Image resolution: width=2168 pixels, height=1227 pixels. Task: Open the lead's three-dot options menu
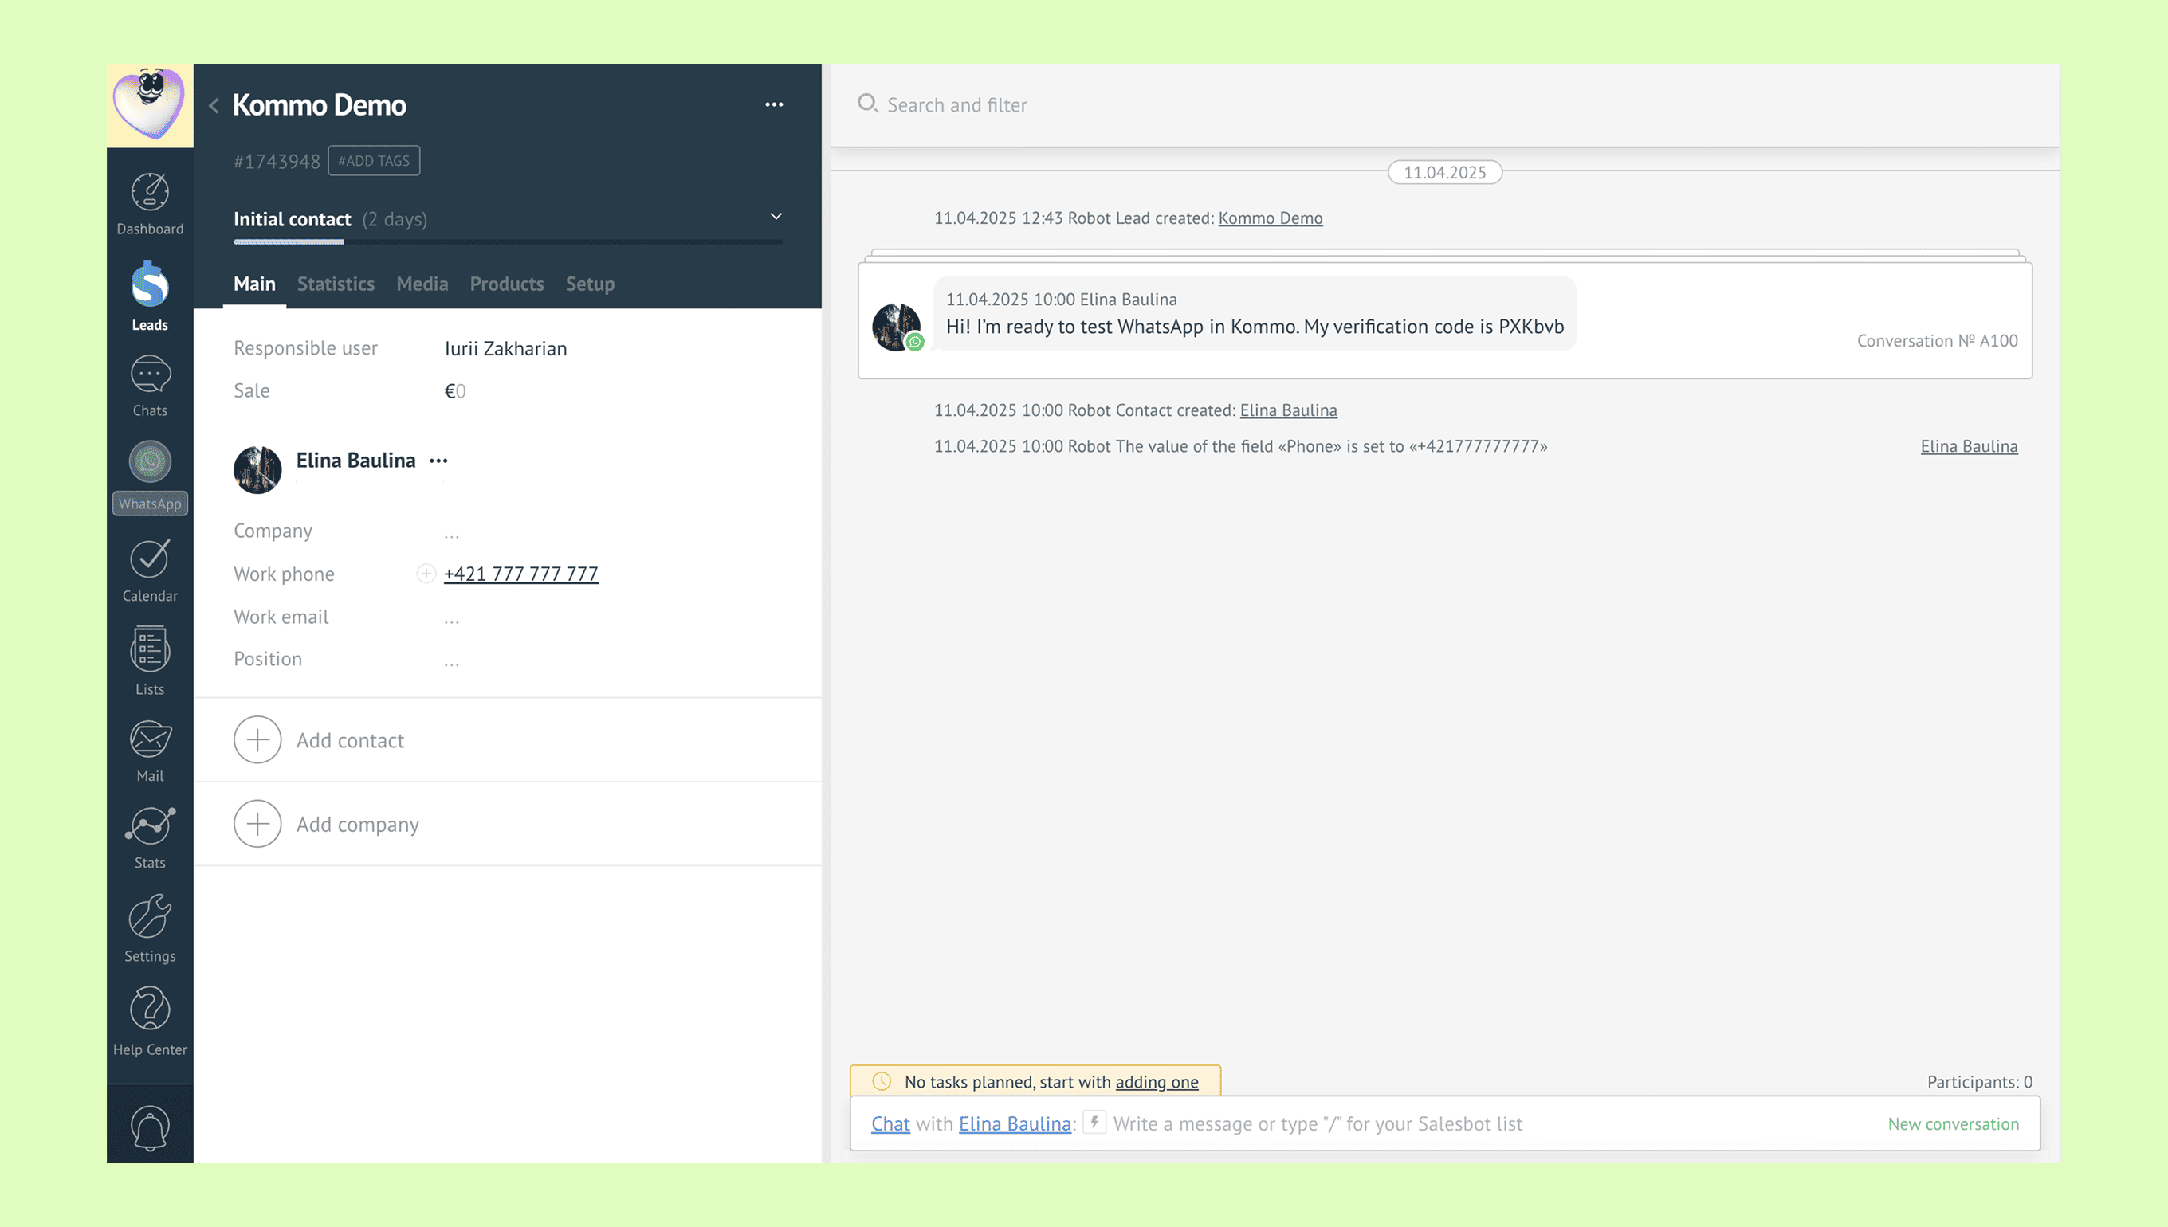click(774, 104)
